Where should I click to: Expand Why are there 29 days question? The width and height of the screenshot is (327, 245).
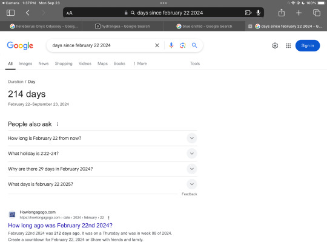click(x=102, y=169)
